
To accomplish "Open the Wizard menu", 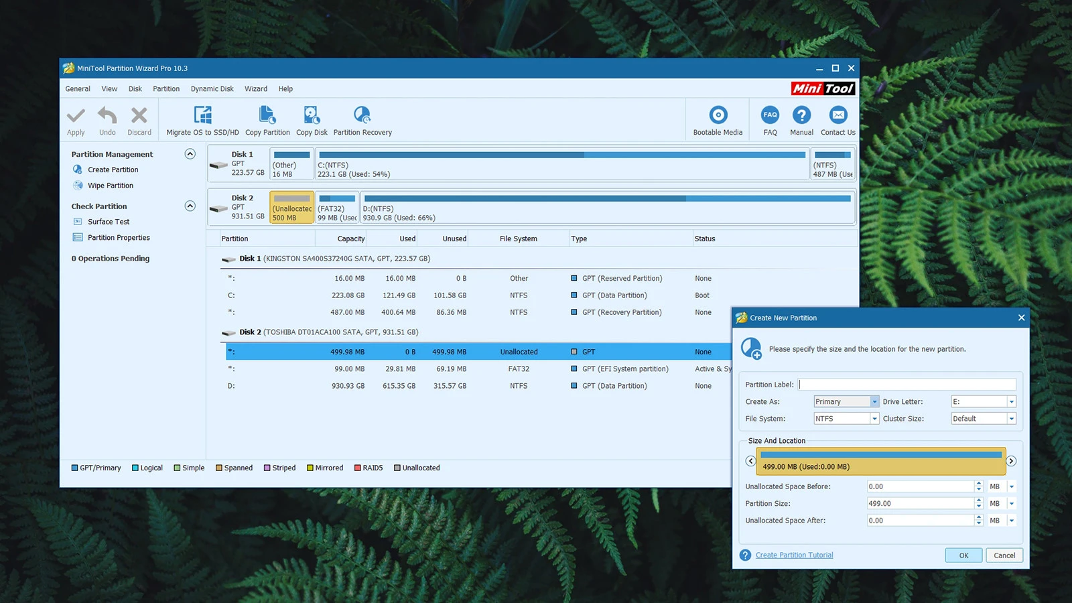I will pyautogui.click(x=256, y=88).
